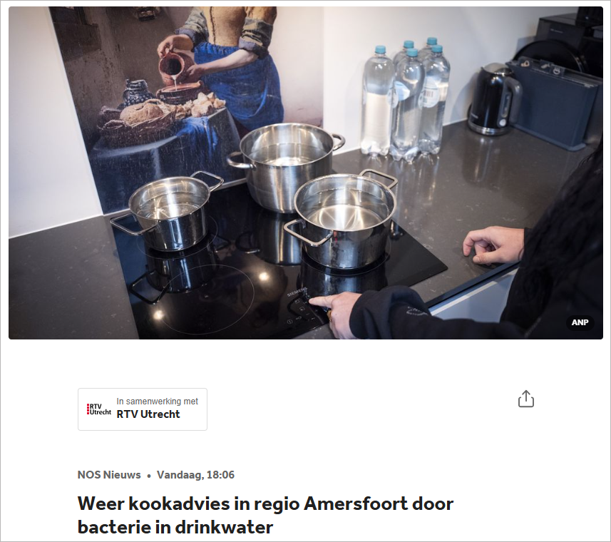Click the bullet separator after NOS Nieuws
611x542 pixels.
point(149,476)
